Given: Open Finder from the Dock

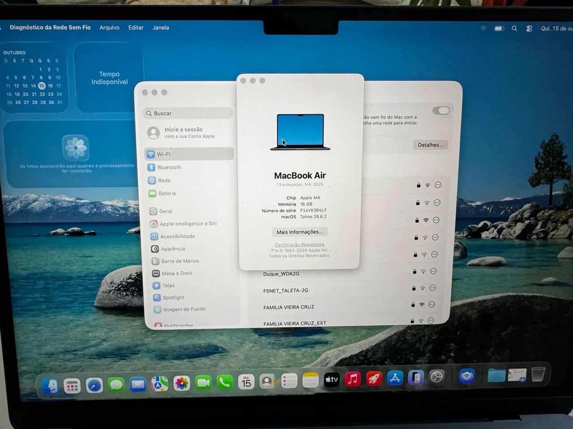Looking at the screenshot, I should [50, 386].
